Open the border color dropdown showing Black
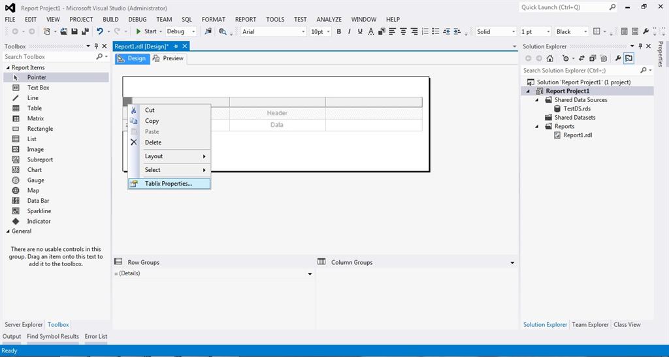This screenshot has height=357, width=669. coord(585,31)
